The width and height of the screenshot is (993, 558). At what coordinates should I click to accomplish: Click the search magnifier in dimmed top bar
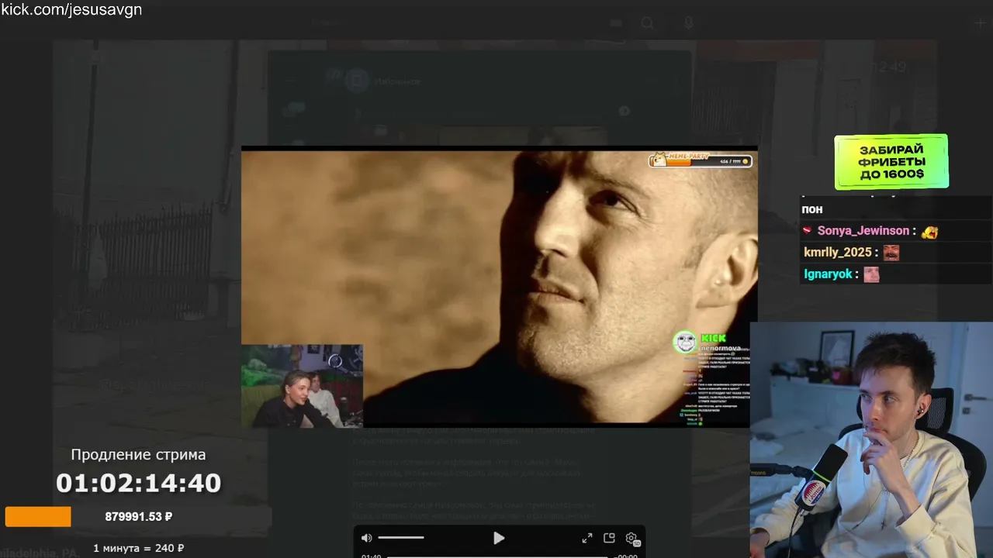[x=647, y=23]
